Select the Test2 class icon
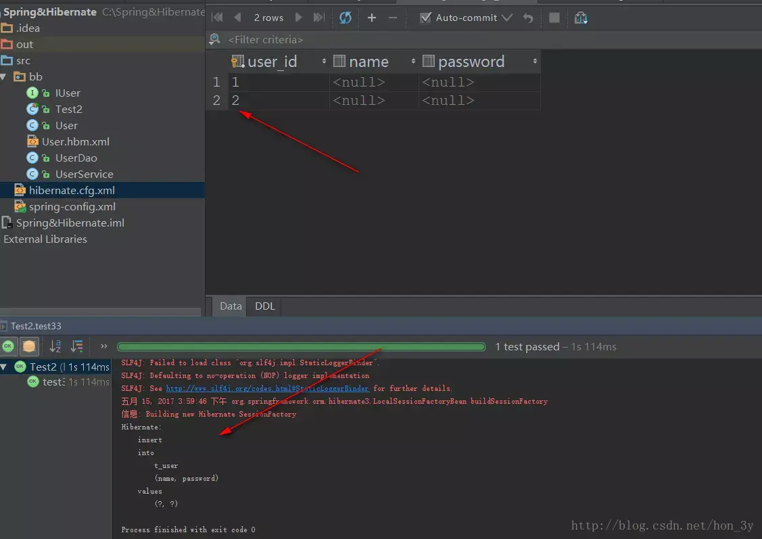The width and height of the screenshot is (762, 539). [x=32, y=109]
